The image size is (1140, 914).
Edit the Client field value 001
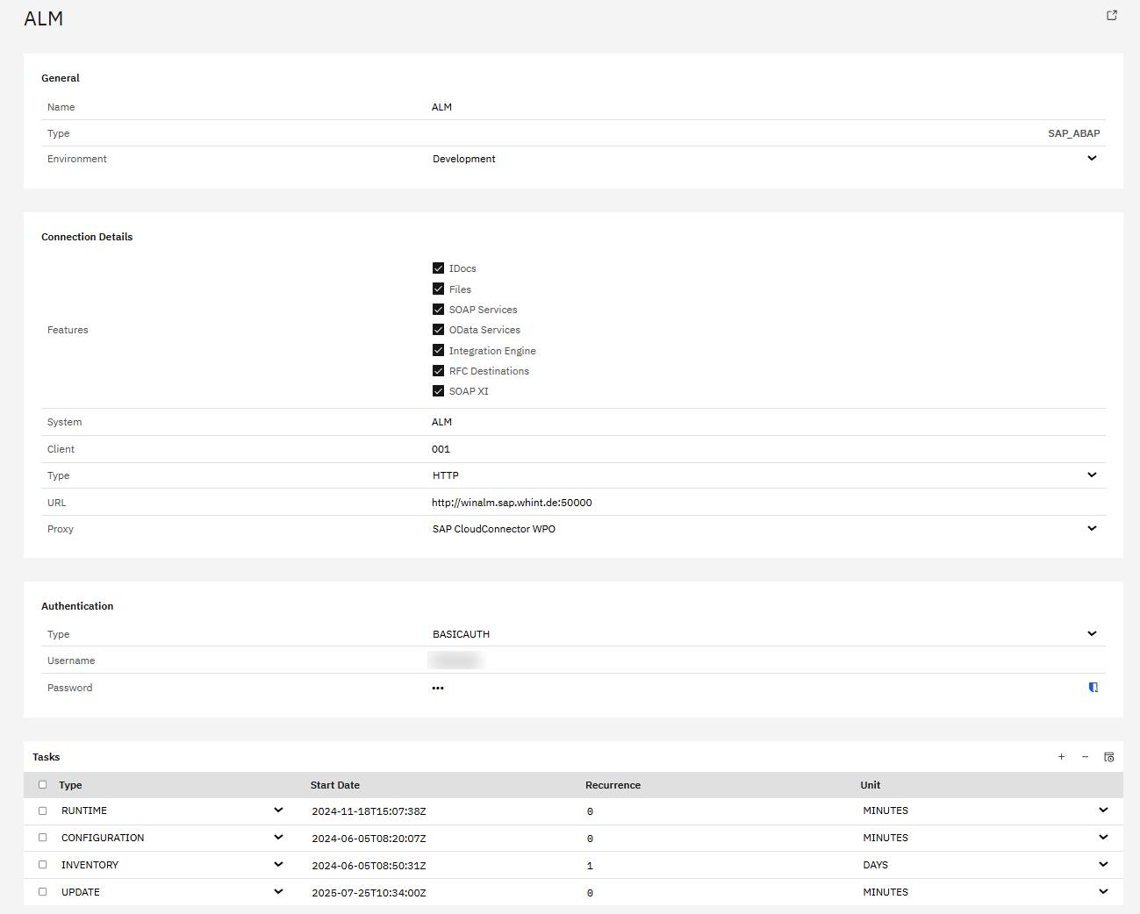coord(441,449)
